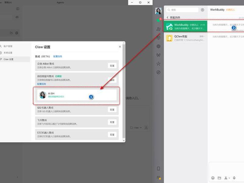
Task: Click 企微 AIBot 集成 row title
Action: tap(45, 64)
